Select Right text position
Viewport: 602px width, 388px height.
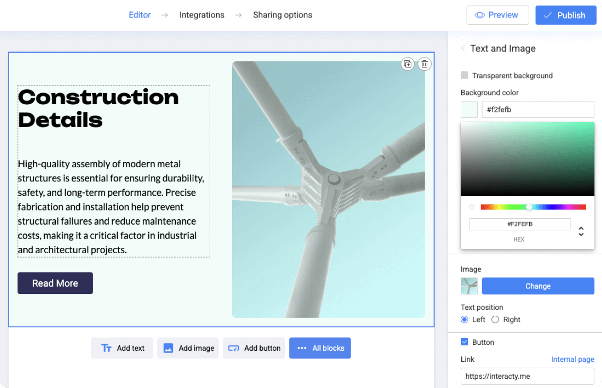[495, 320]
